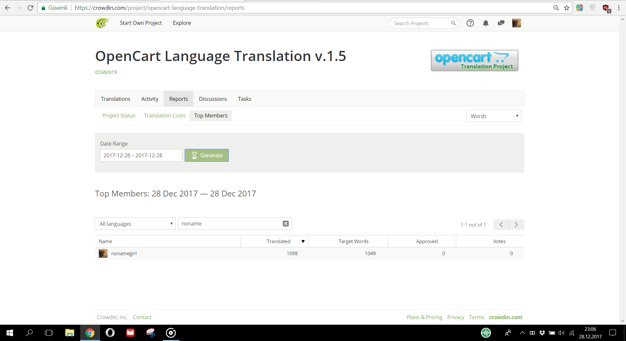Open the Action Center notifications icon

point(613,333)
